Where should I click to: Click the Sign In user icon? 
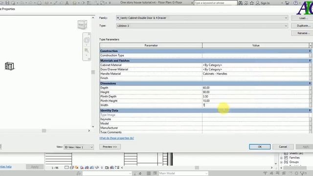[x=258, y=3]
